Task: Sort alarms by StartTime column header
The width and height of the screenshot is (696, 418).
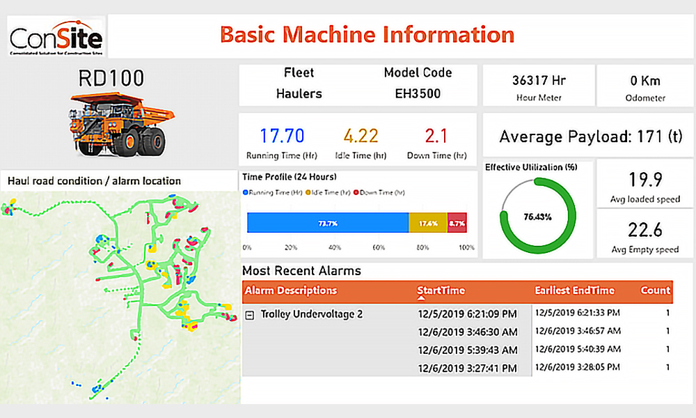Action: [x=441, y=291]
